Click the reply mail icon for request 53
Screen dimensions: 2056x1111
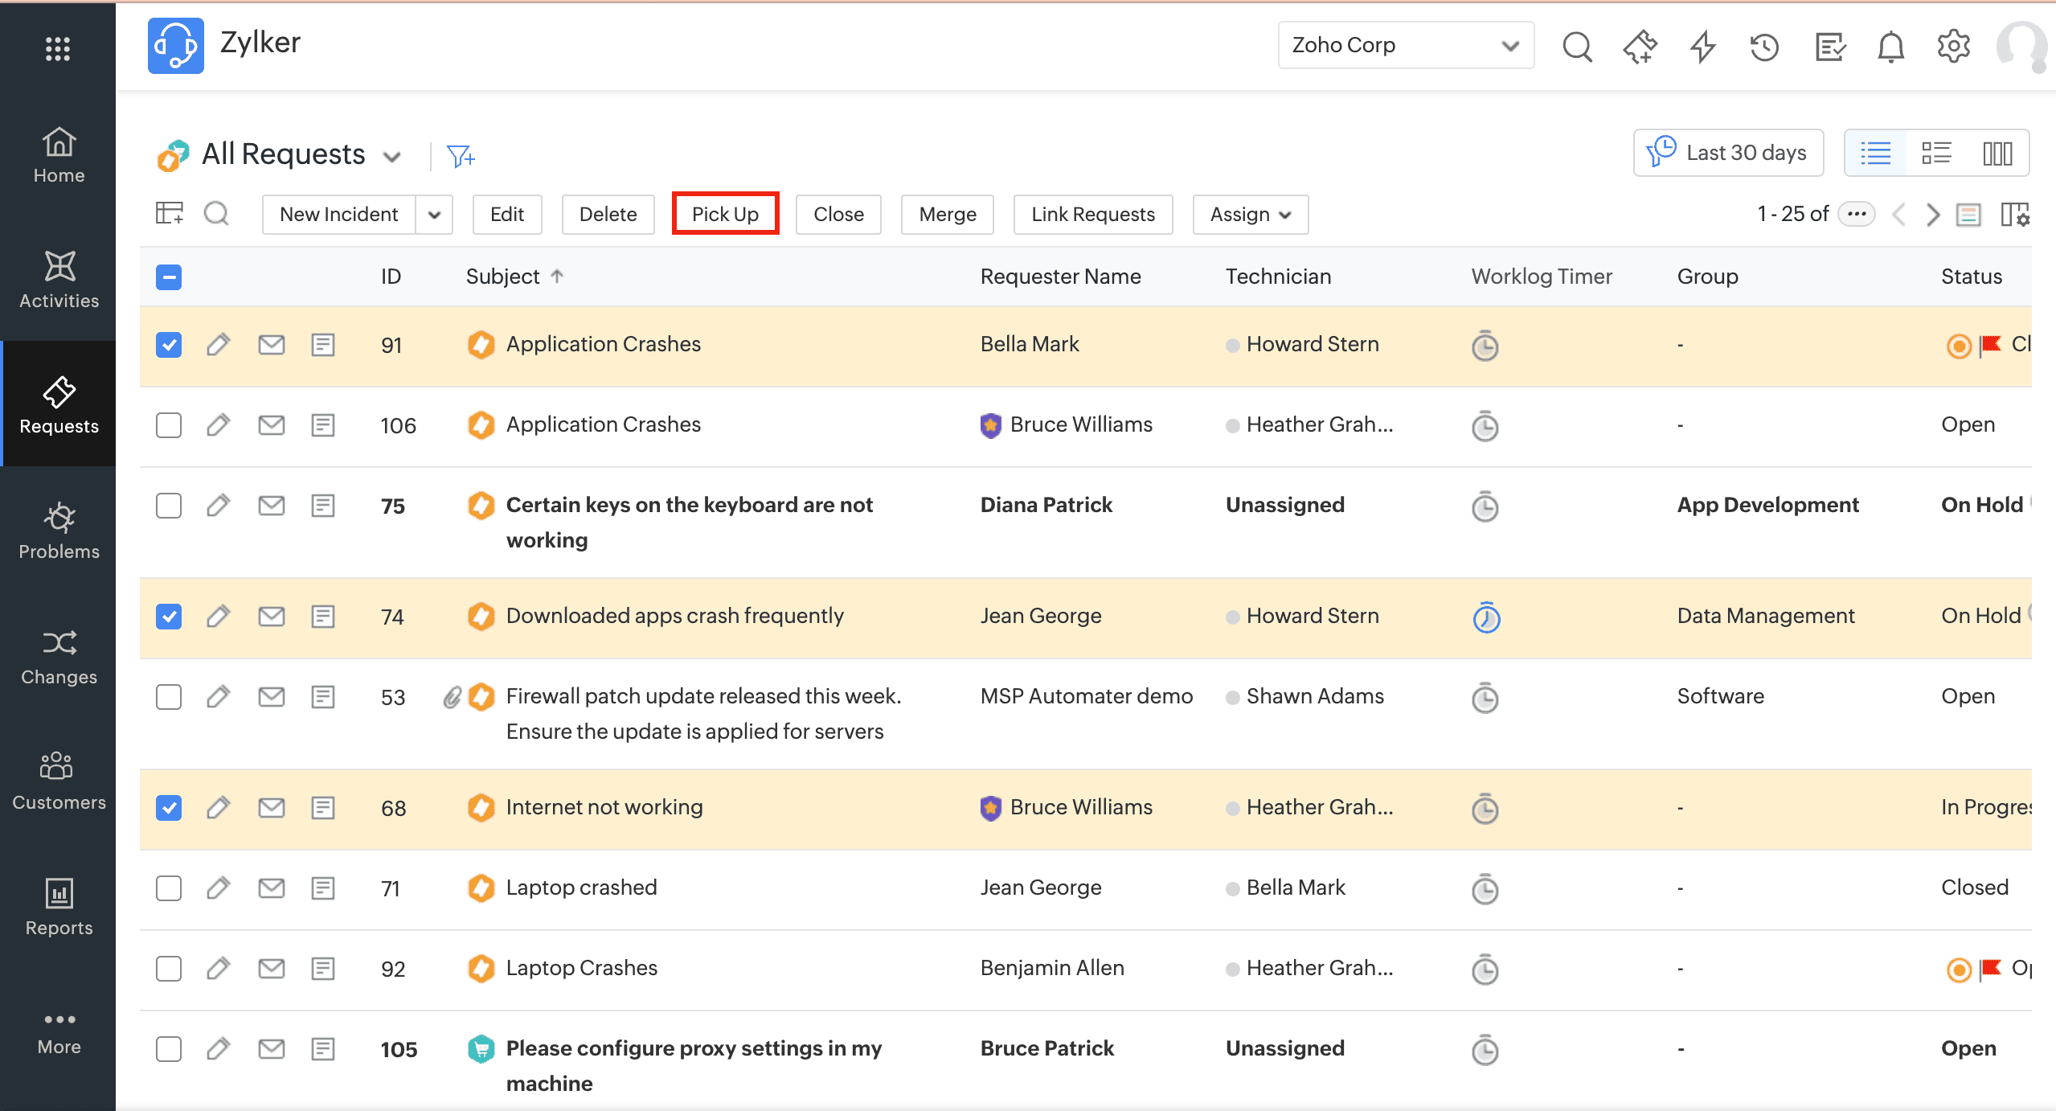271,696
